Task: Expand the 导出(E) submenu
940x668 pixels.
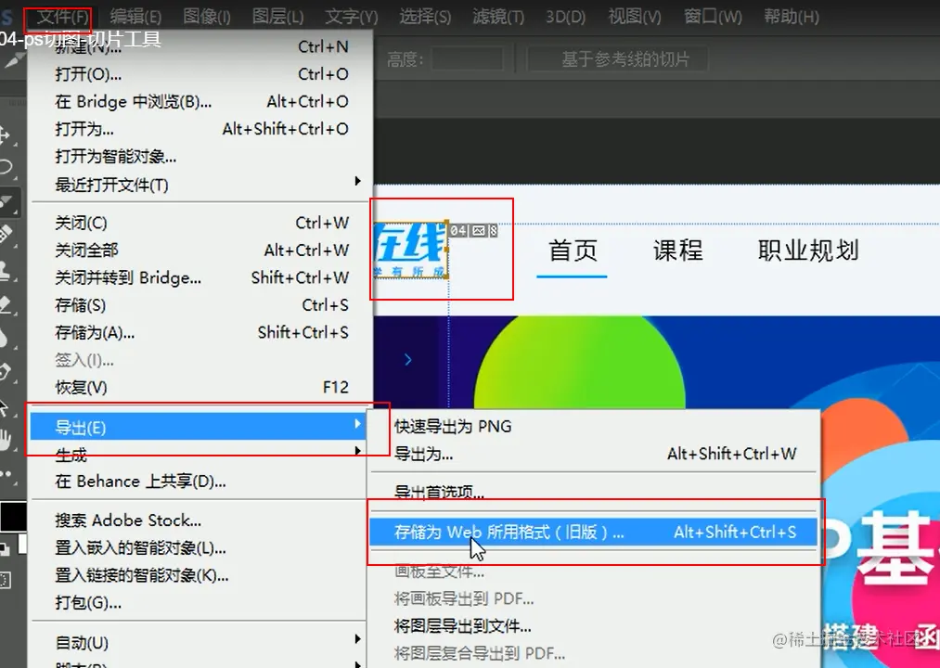Action: (199, 427)
